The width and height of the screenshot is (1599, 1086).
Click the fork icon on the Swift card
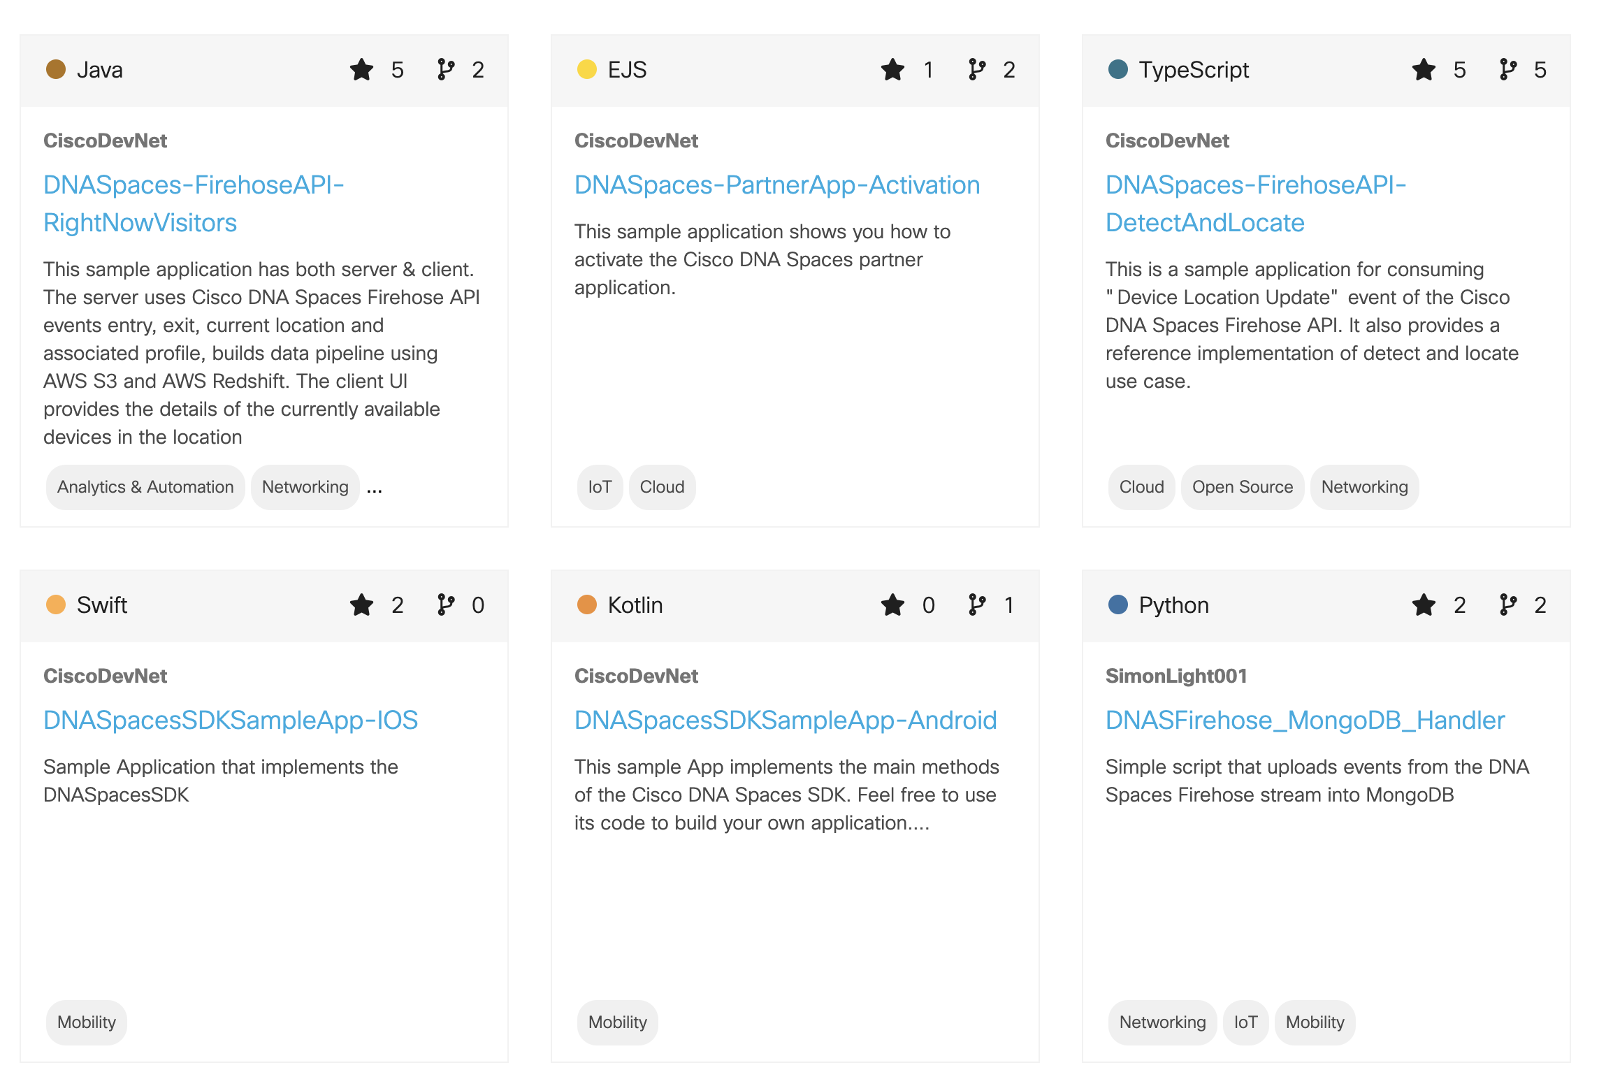445,605
